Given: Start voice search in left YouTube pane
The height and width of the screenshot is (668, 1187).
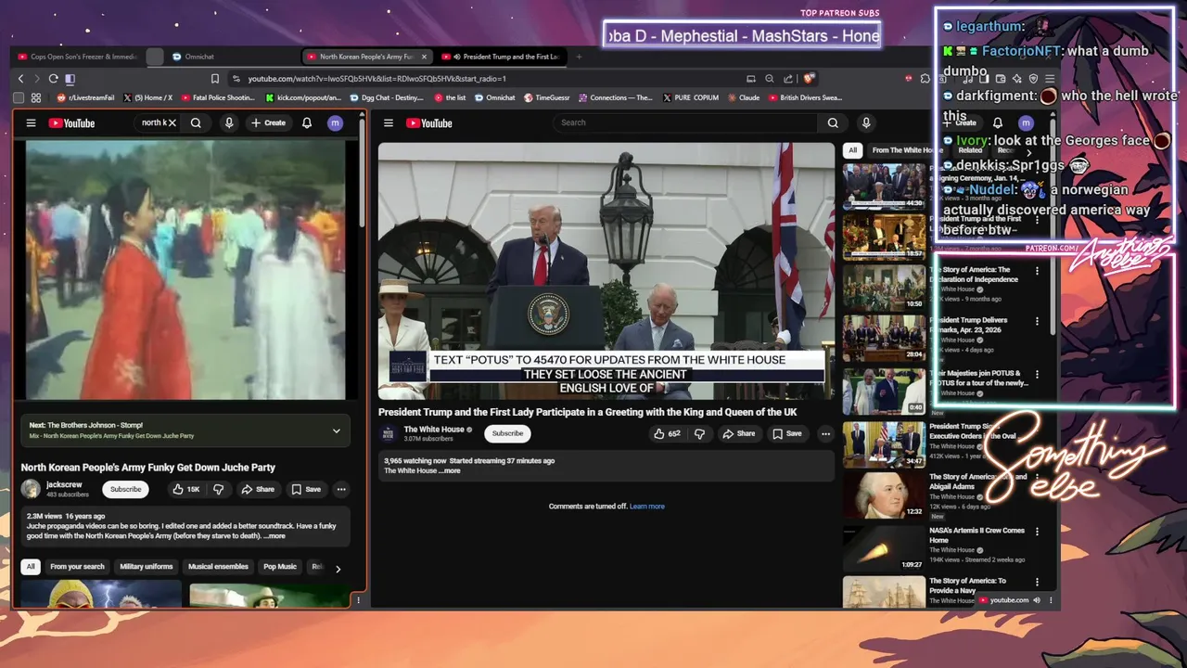Looking at the screenshot, I should [x=229, y=122].
